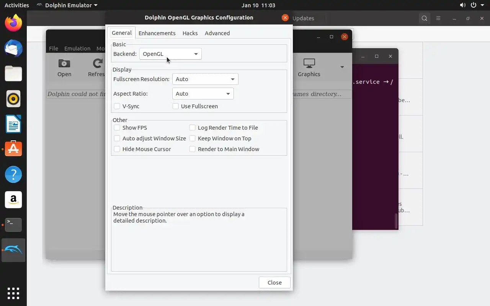
Task: Click the Dolphin games list message
Action: (x=199, y=94)
